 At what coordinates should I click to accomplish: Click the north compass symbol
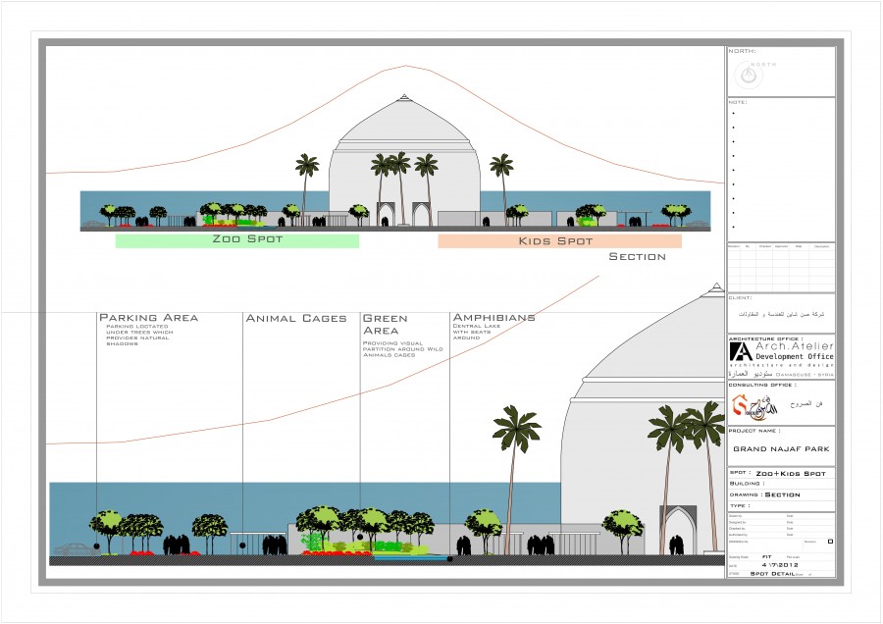coord(750,74)
